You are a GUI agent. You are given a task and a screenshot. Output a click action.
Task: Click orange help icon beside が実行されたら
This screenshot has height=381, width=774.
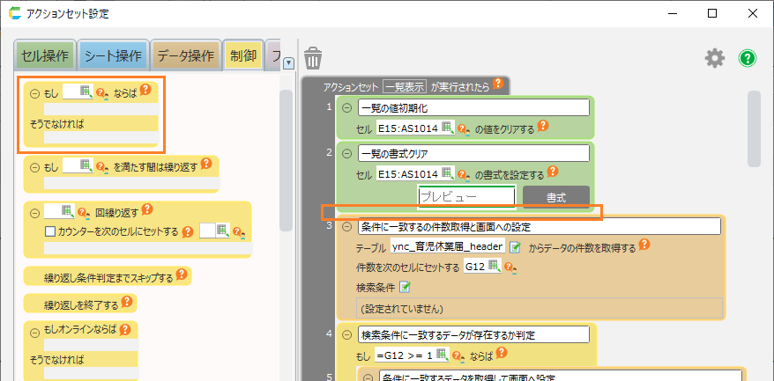(498, 84)
